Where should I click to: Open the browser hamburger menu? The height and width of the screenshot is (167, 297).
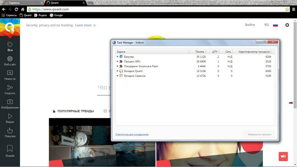[293, 9]
